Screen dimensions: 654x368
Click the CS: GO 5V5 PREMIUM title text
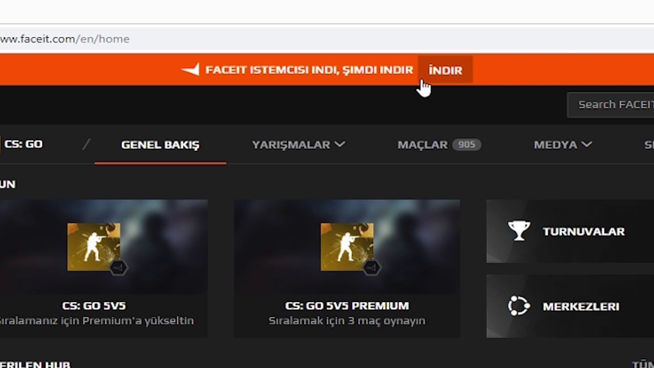(x=347, y=306)
